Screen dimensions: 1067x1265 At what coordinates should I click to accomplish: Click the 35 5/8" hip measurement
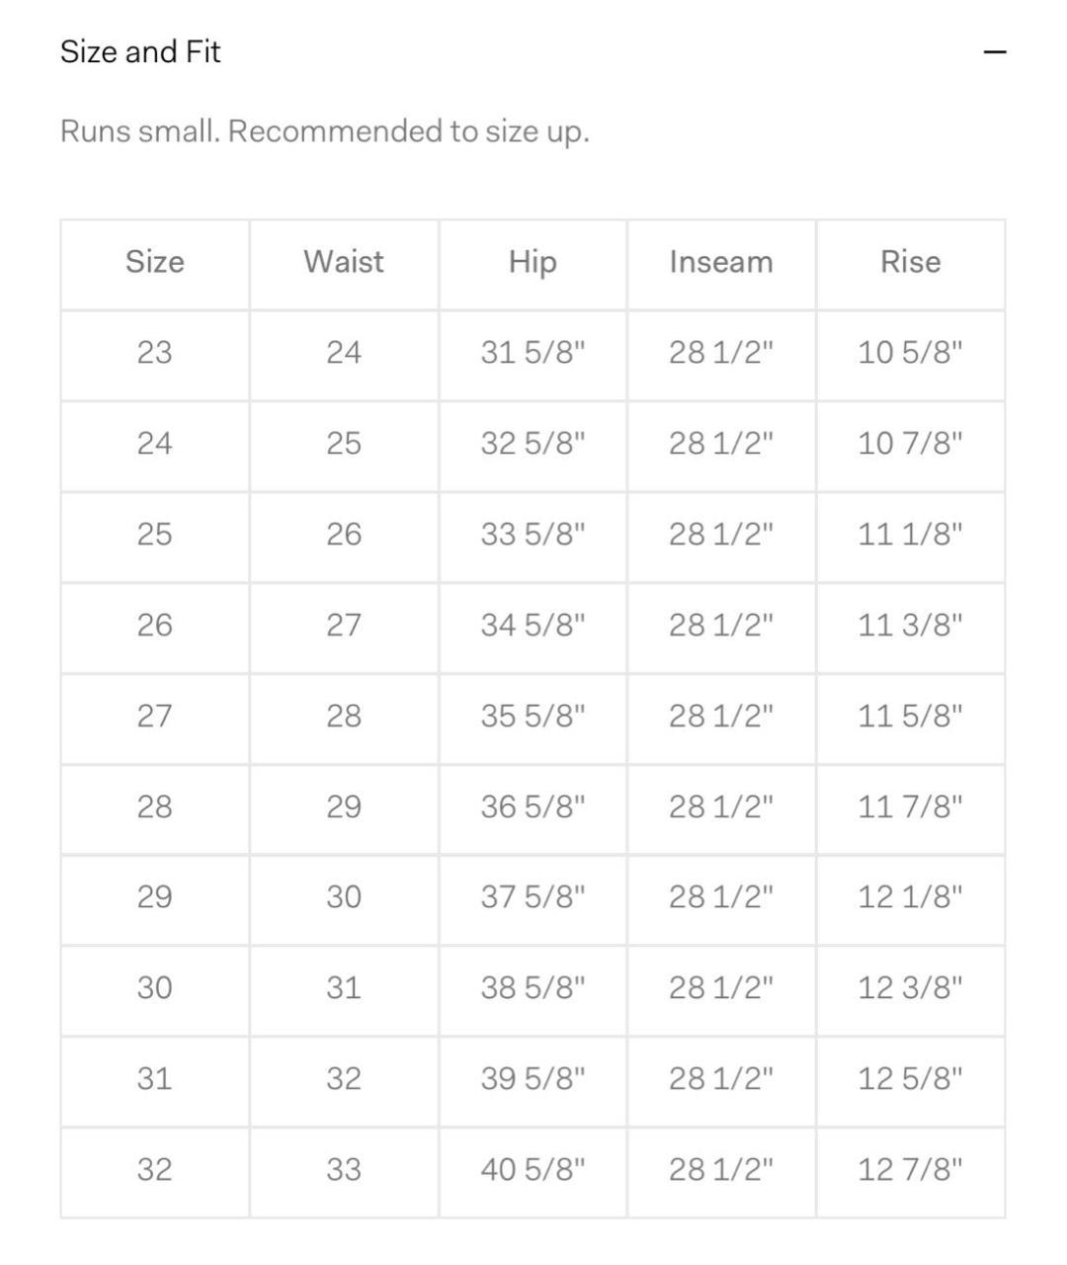point(533,717)
